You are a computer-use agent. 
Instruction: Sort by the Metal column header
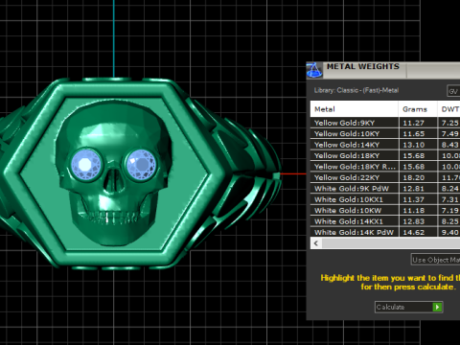click(354, 109)
